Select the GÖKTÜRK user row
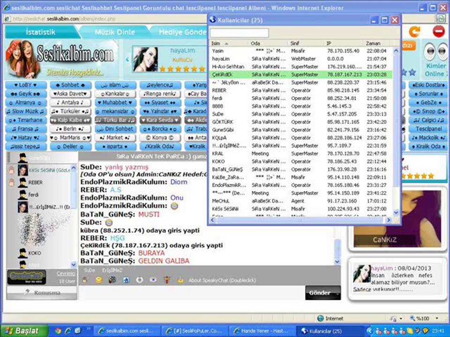The height and width of the screenshot is (337, 450). click(x=301, y=122)
